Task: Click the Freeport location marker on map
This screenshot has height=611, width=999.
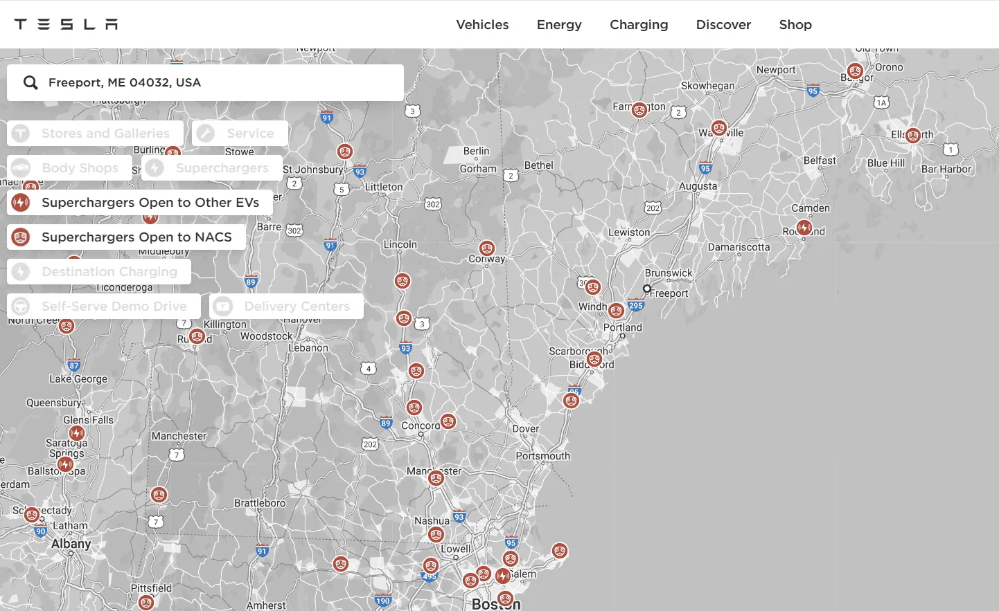Action: click(647, 289)
